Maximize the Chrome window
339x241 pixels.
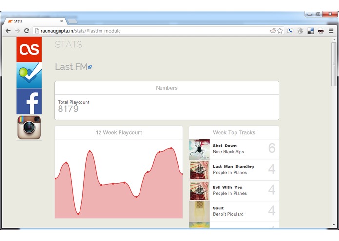pyautogui.click(x=318, y=14)
